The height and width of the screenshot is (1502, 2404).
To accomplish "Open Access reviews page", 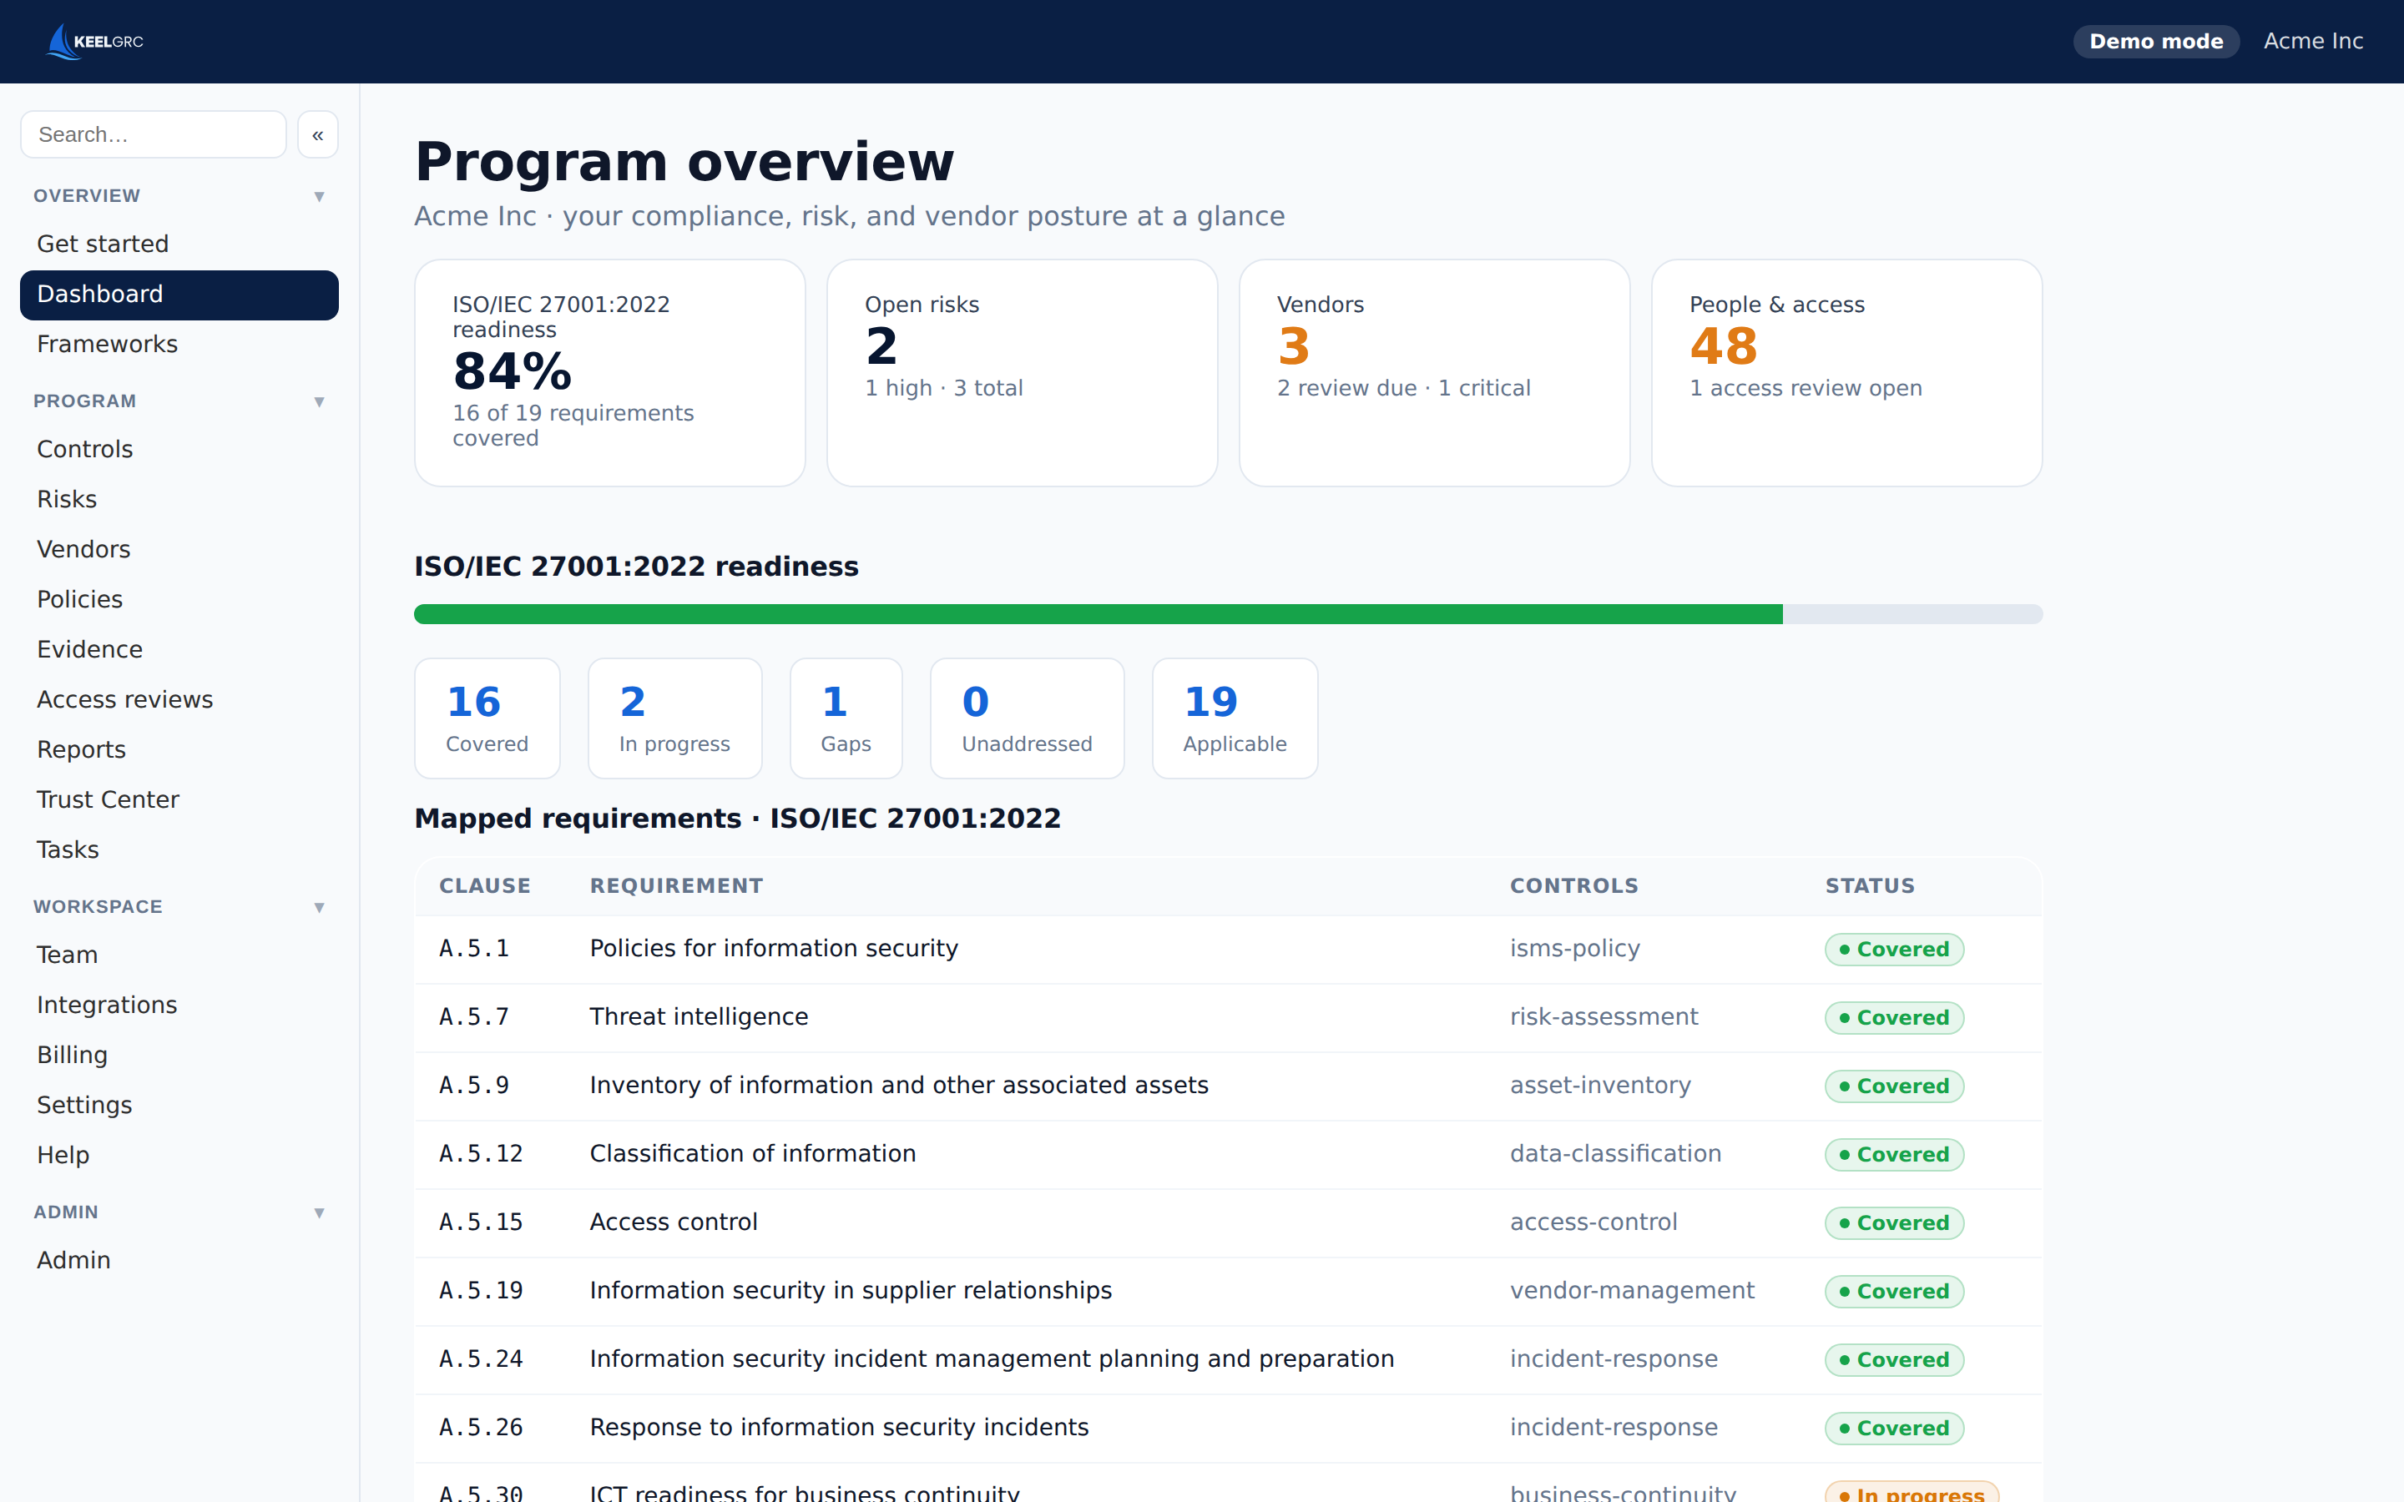I will [x=179, y=699].
